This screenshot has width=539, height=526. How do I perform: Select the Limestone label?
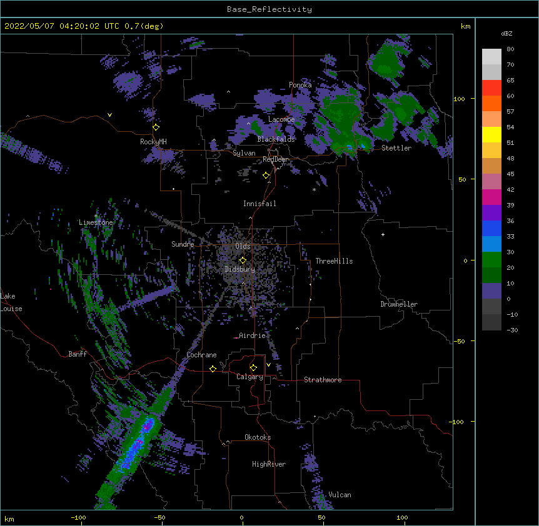click(96, 222)
